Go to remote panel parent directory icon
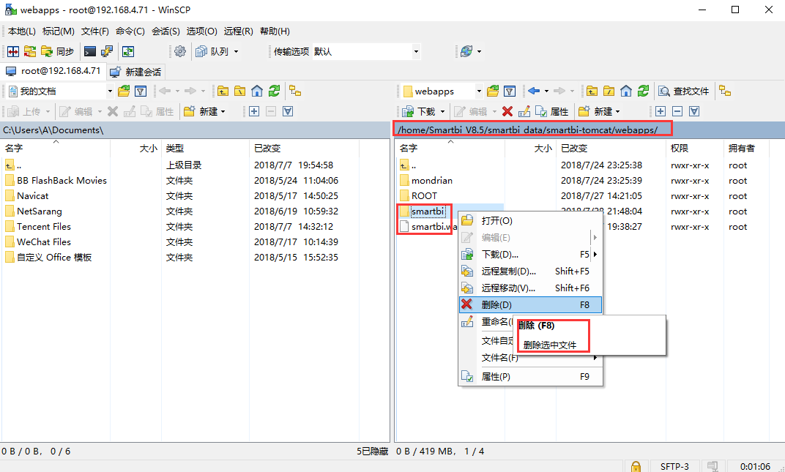 pyautogui.click(x=592, y=91)
